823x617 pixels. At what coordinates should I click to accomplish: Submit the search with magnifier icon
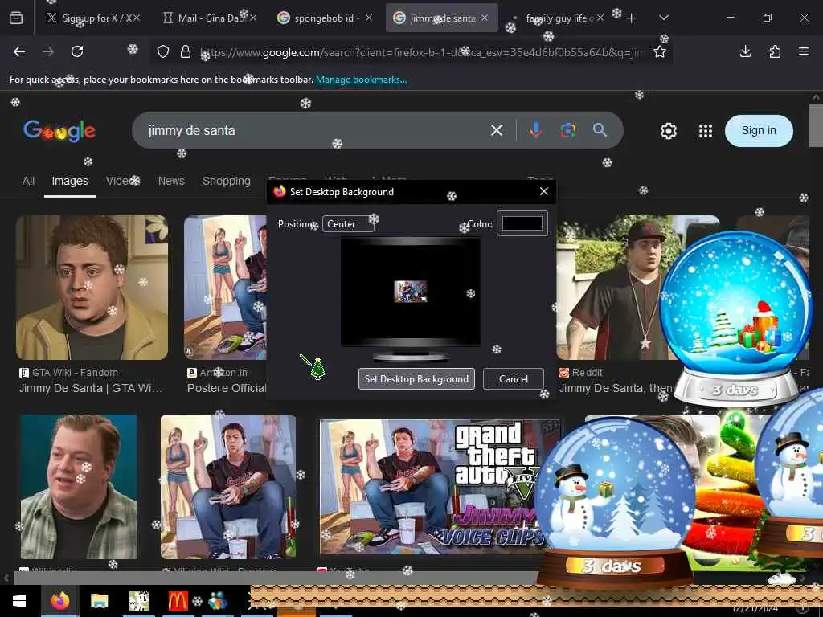[600, 130]
